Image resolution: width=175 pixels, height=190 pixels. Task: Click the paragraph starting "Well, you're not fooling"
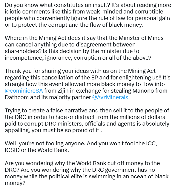pos(81,147)
